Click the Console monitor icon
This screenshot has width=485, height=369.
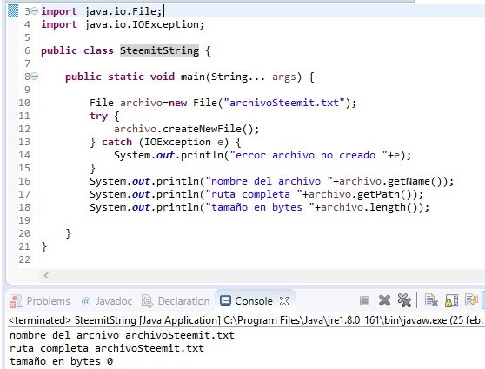pyautogui.click(x=225, y=301)
